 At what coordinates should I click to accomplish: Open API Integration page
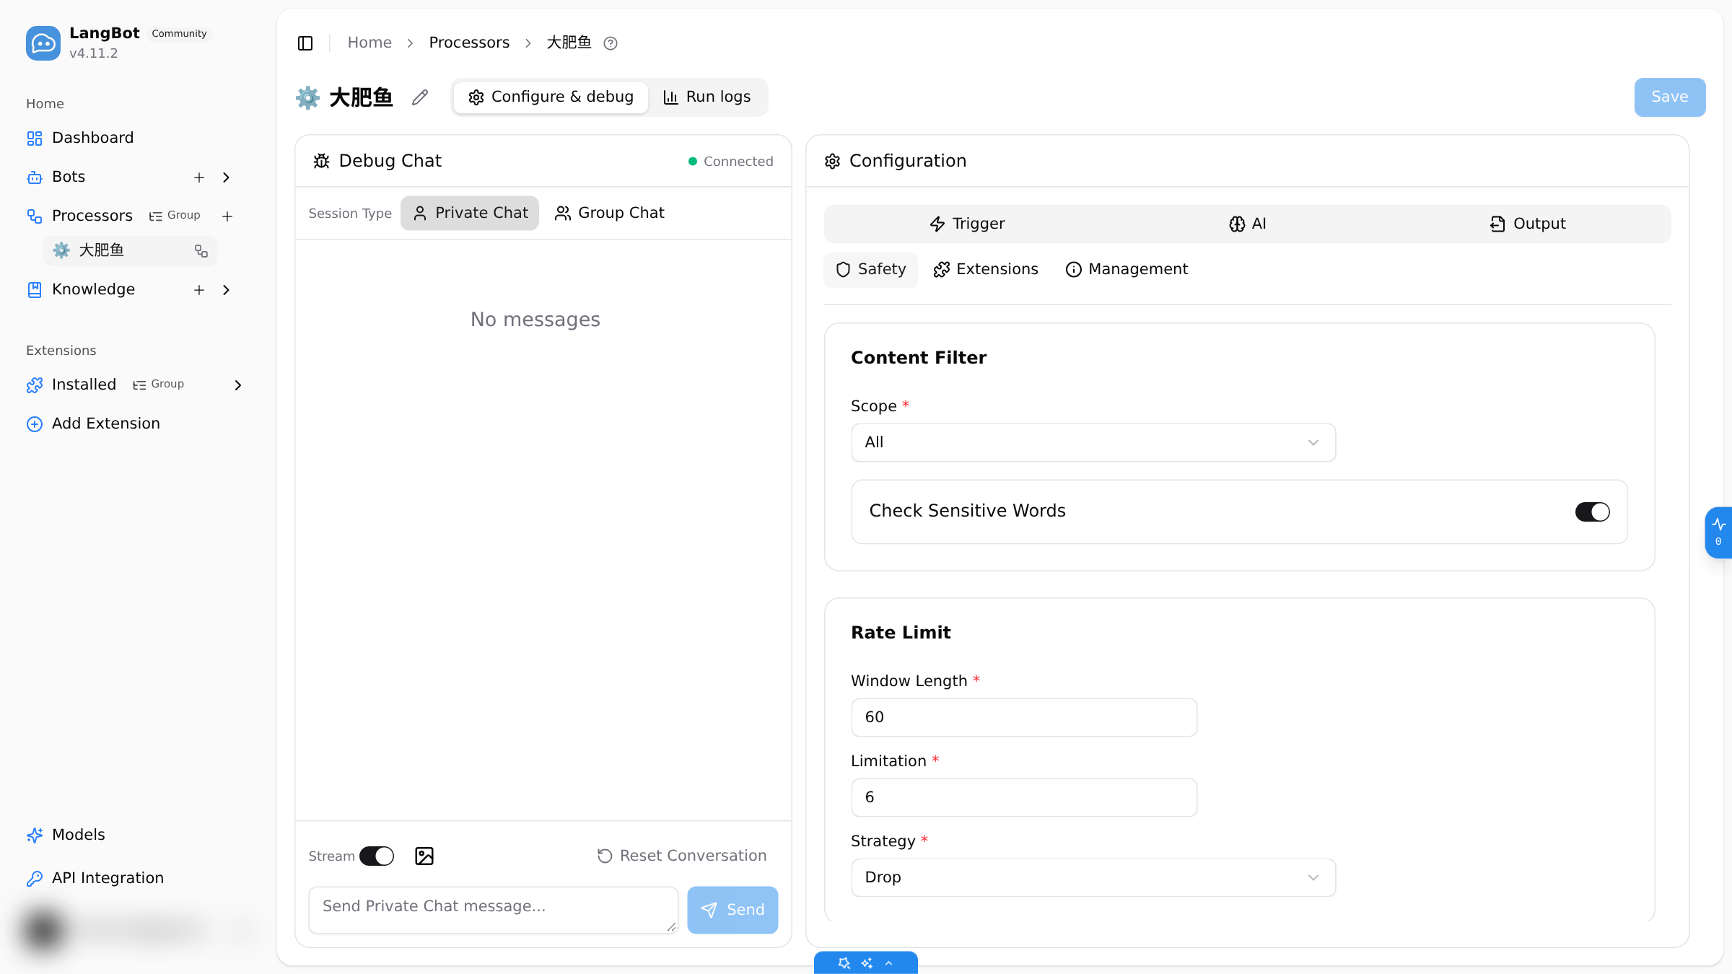pos(95,878)
